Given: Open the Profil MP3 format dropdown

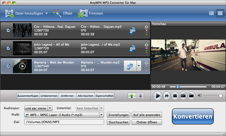Looking at the screenshot, I should [101, 115].
